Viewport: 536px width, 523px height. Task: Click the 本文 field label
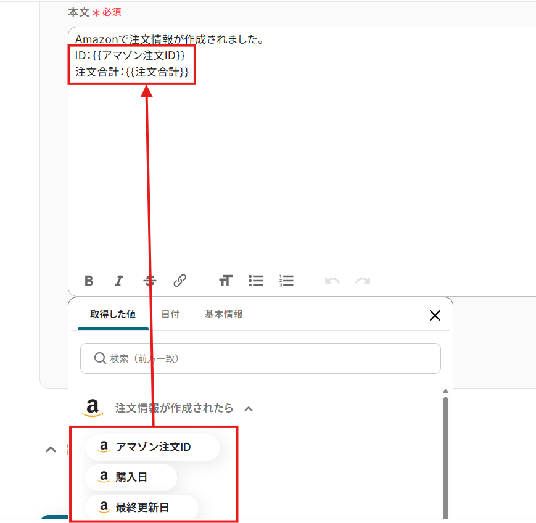(x=78, y=12)
